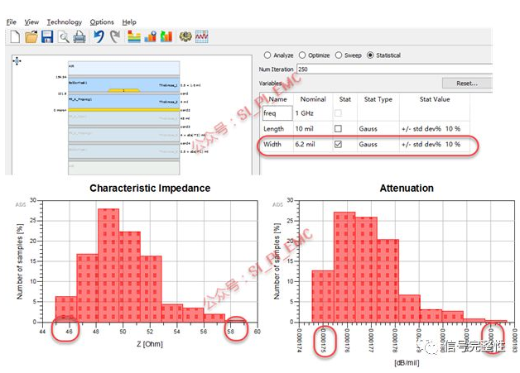This screenshot has width=520, height=373.
Task: Redo with the gray forward-arrow icon
Action: click(115, 36)
